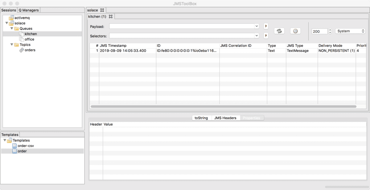The image size is (370, 190).
Task: Increase the message limit with the stepper arrow
Action: (330, 30)
